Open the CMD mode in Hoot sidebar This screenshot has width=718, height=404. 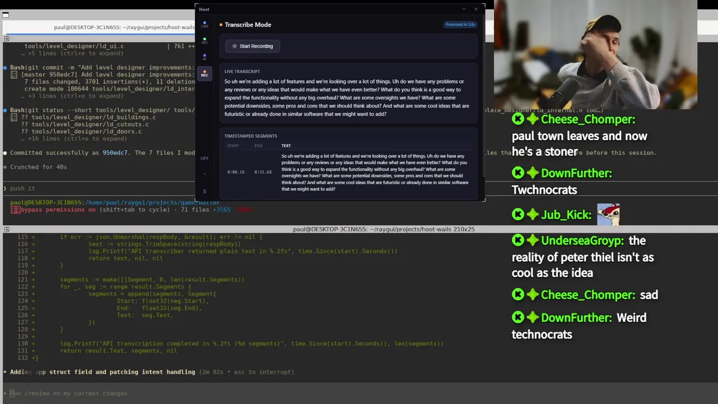click(205, 25)
